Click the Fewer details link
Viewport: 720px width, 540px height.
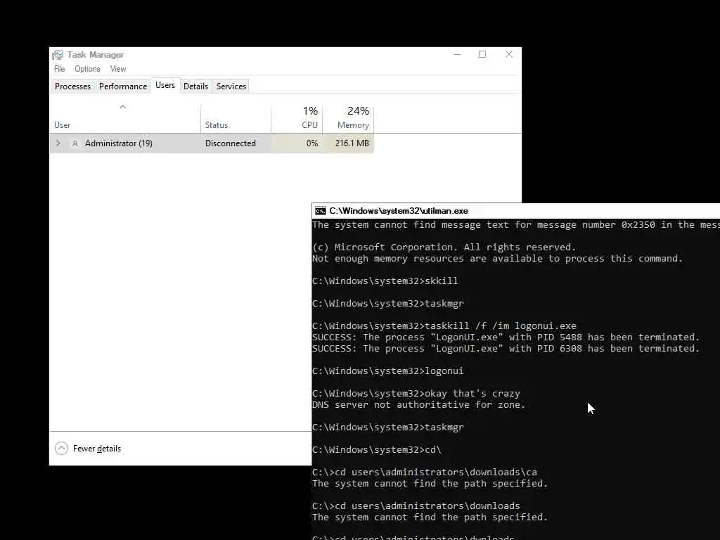coord(97,449)
